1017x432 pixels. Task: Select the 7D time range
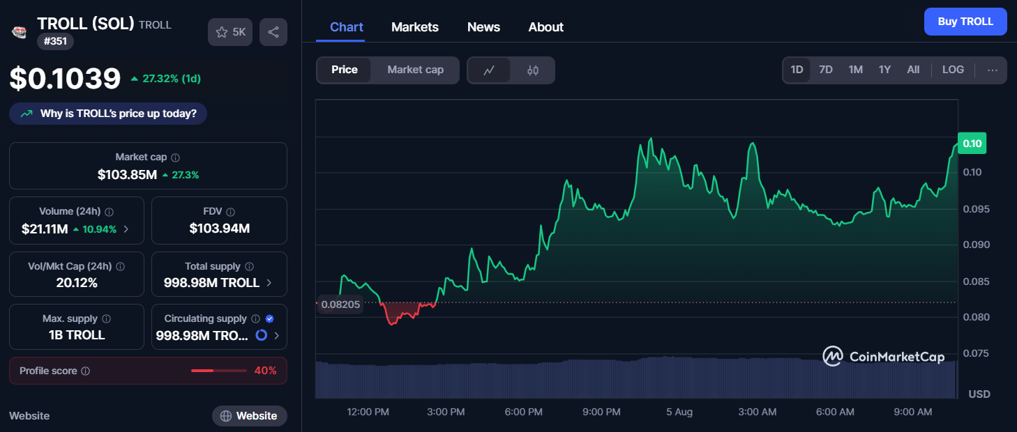826,70
